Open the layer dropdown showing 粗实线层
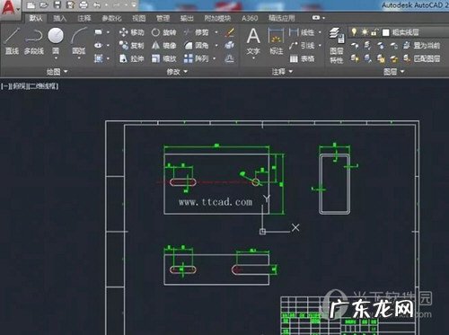 tap(400, 32)
